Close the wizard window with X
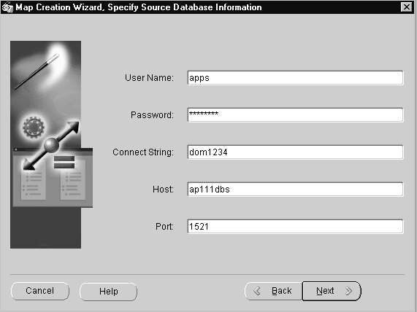 click(406, 7)
